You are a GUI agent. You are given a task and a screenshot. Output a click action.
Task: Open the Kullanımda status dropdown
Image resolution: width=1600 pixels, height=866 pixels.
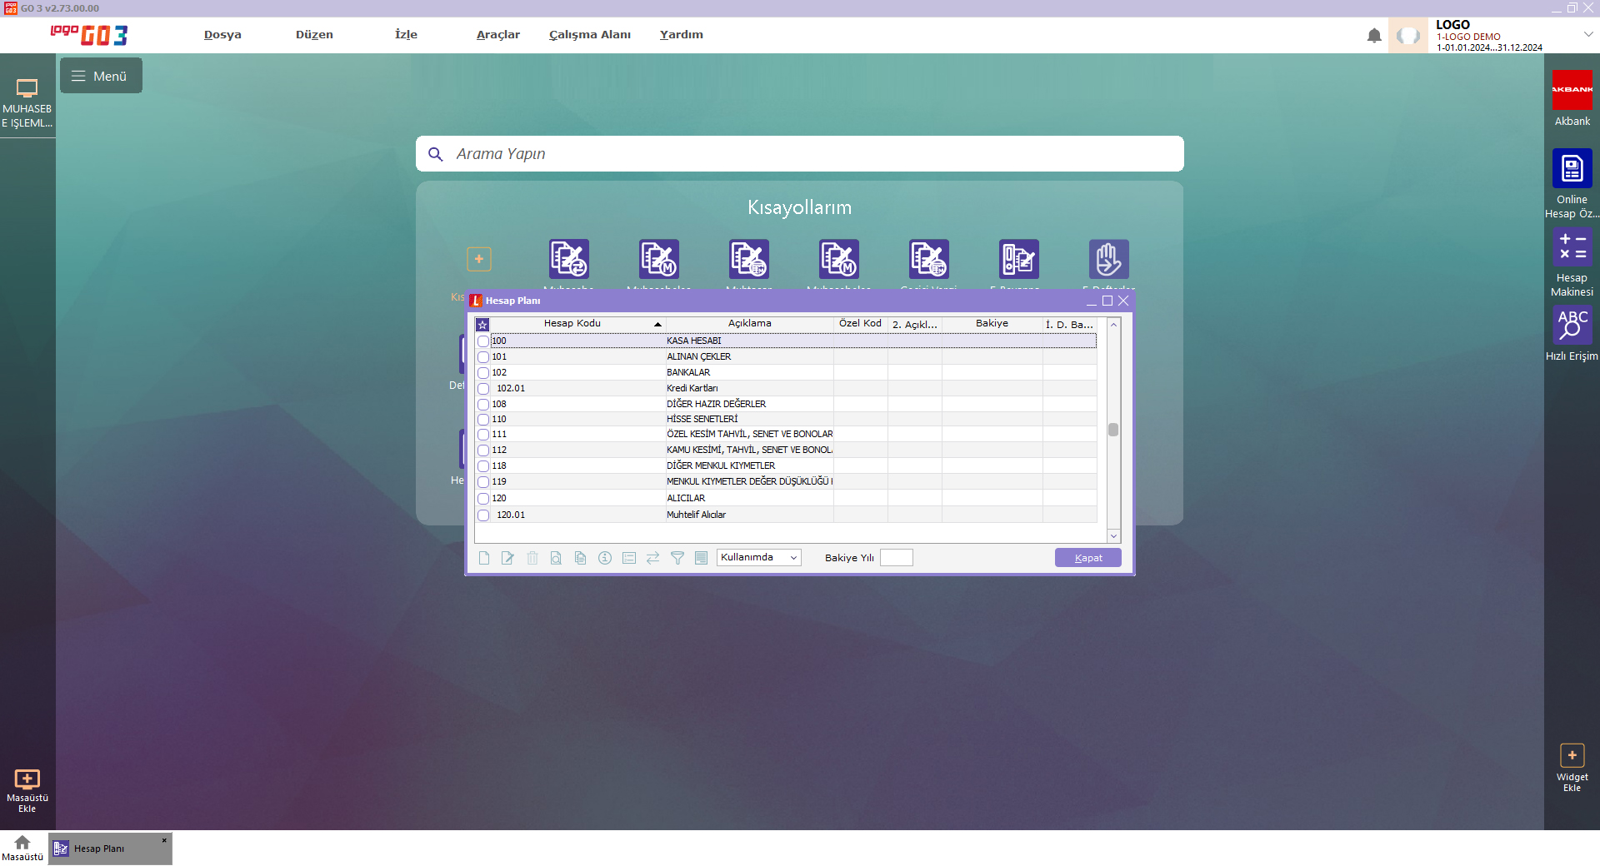(758, 558)
